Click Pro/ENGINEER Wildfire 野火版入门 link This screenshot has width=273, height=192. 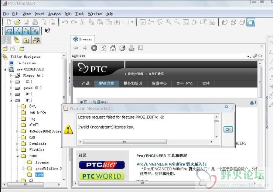coord(171,164)
